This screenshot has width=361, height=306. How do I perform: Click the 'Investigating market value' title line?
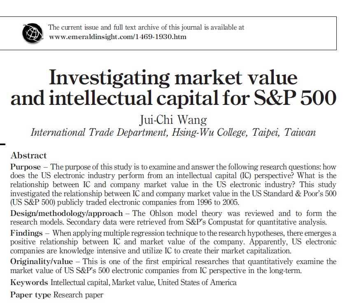coord(173,78)
